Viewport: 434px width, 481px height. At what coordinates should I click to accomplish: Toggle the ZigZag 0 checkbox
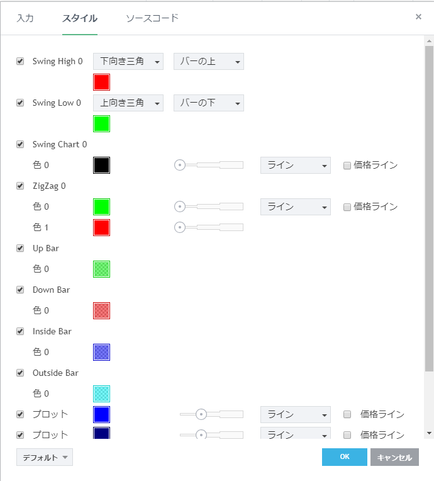point(20,186)
